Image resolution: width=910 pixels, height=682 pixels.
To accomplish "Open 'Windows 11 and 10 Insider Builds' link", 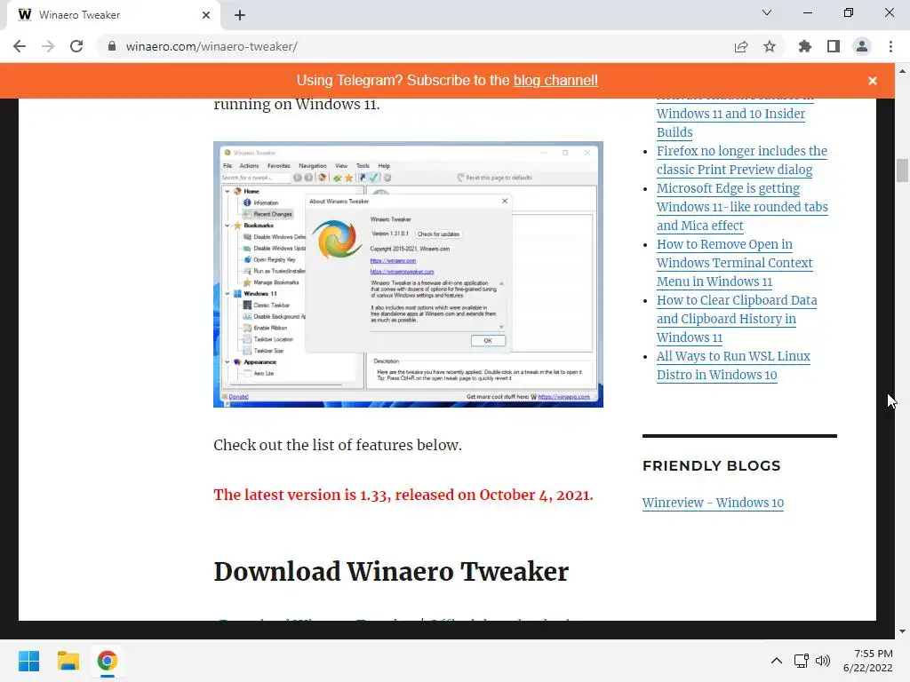I will (x=730, y=123).
